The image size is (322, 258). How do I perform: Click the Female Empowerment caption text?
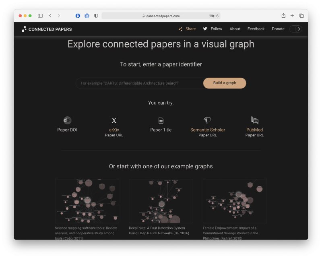[230, 233]
